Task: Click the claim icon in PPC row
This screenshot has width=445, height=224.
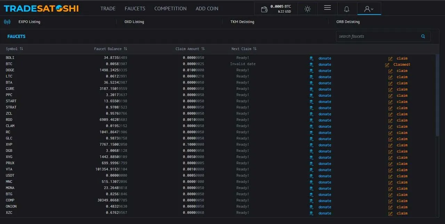Action: pyautogui.click(x=390, y=96)
